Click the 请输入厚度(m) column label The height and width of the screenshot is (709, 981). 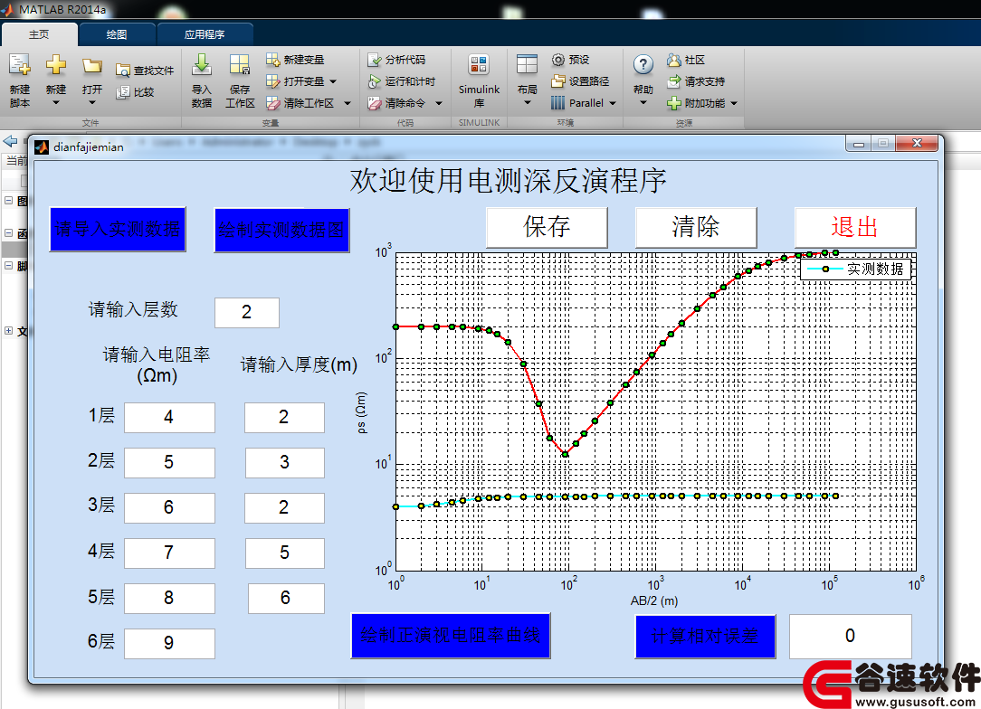299,364
